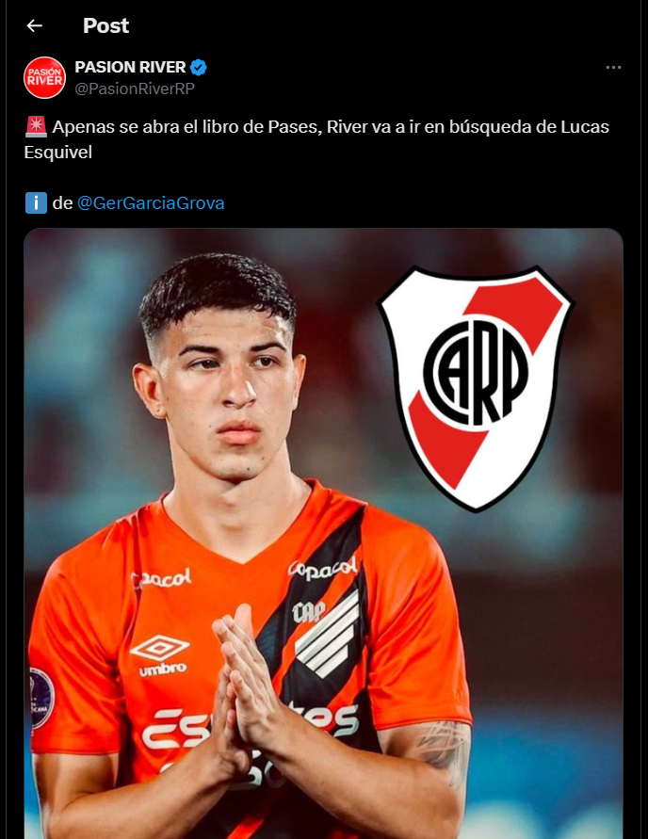
Task: Click the River Plate crest in photo
Action: 475,389
